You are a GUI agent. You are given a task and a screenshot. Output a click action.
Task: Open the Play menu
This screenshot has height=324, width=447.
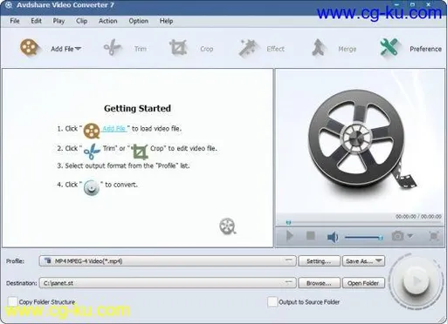click(x=58, y=21)
